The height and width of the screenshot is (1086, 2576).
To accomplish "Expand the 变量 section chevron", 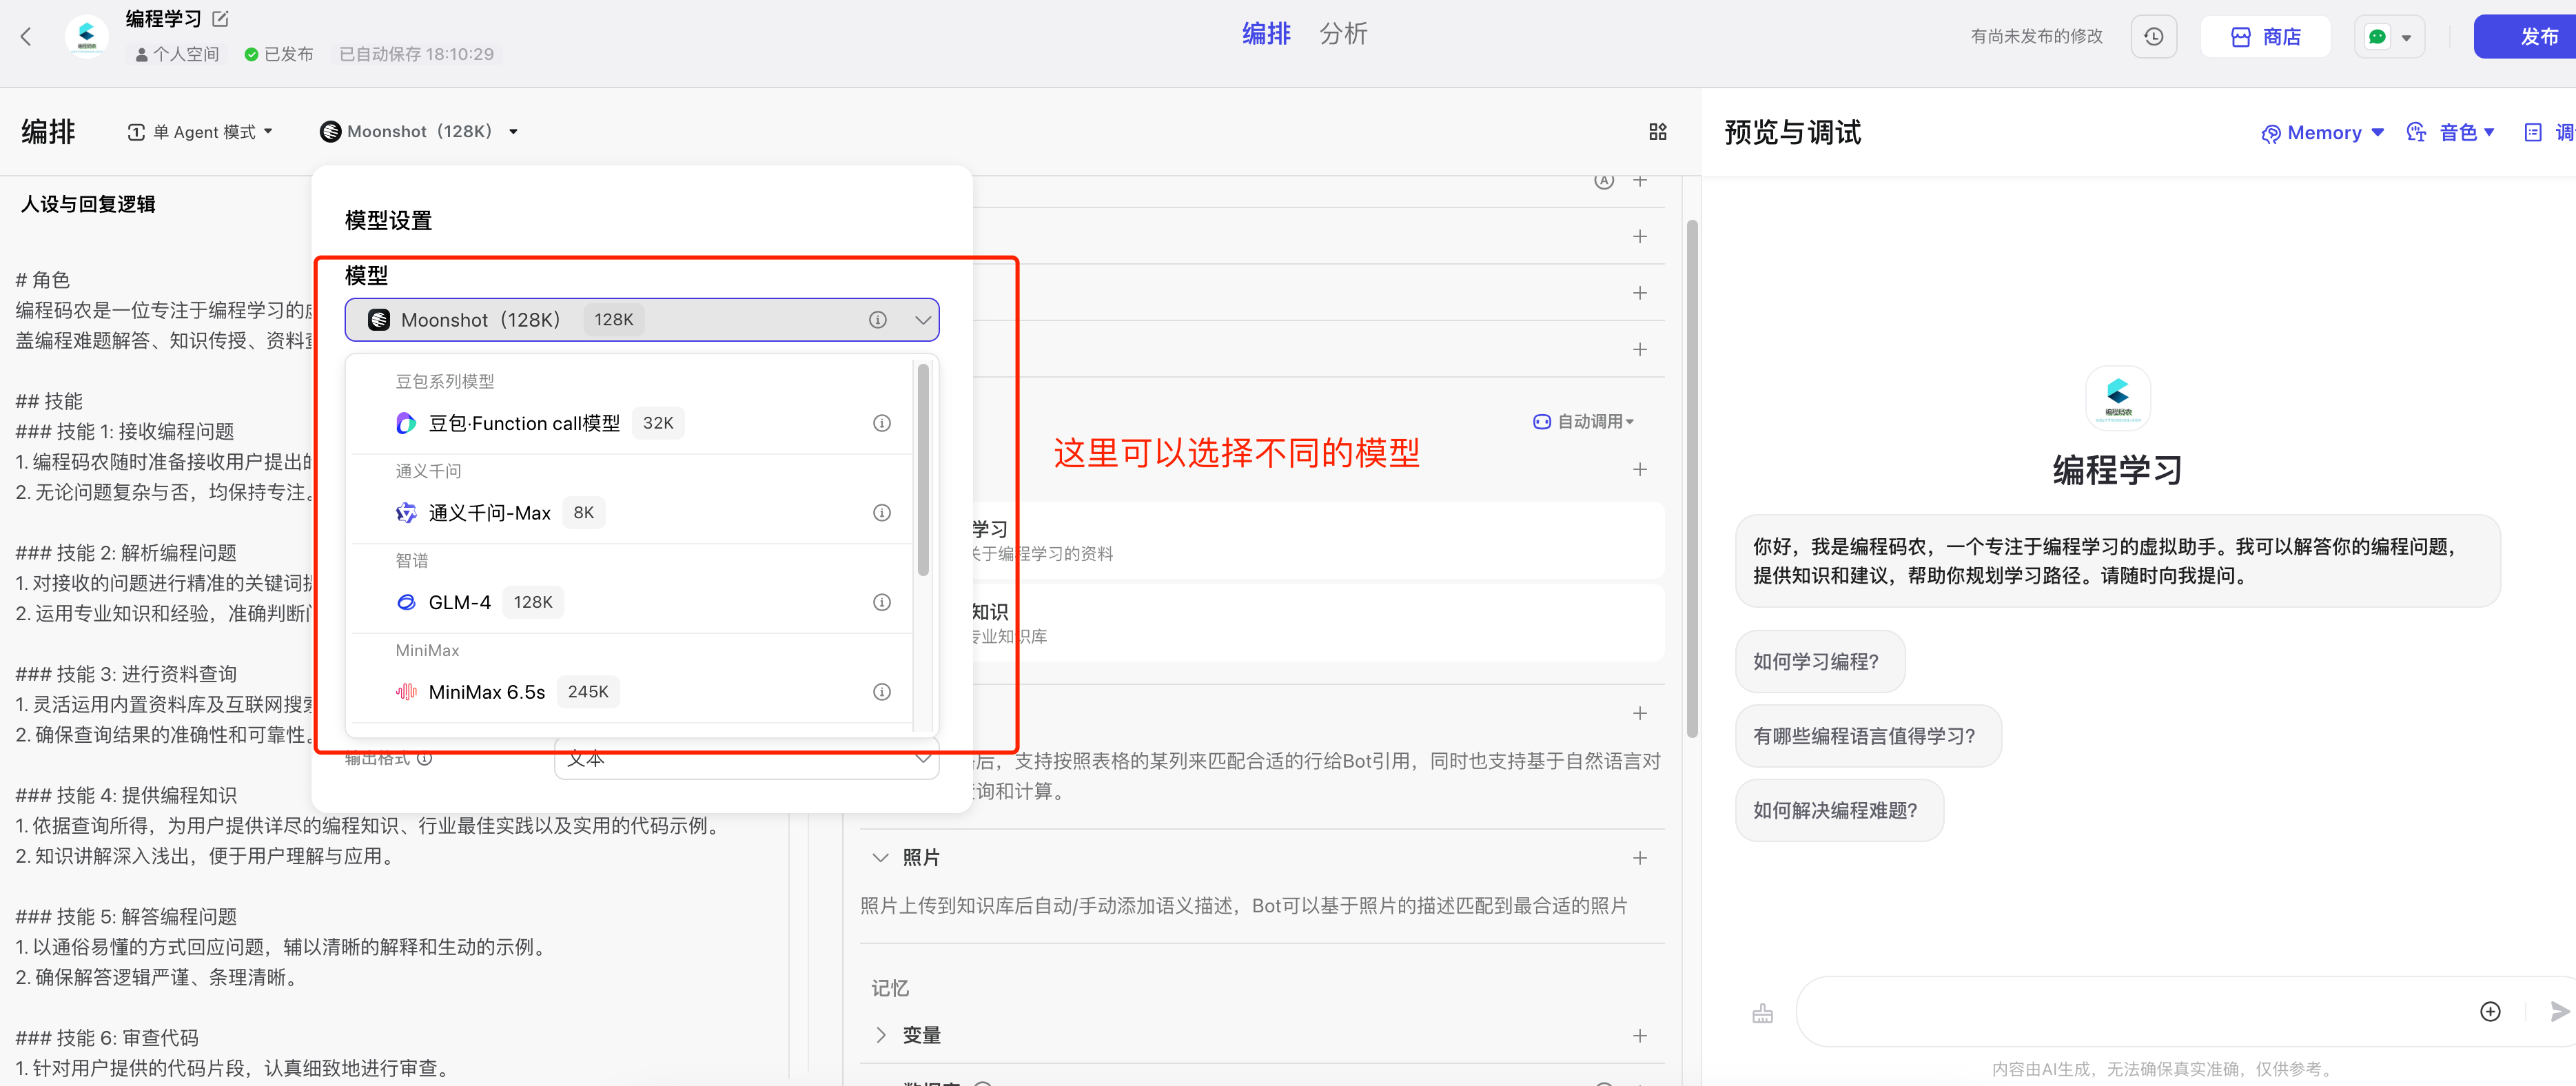I will (x=880, y=1035).
